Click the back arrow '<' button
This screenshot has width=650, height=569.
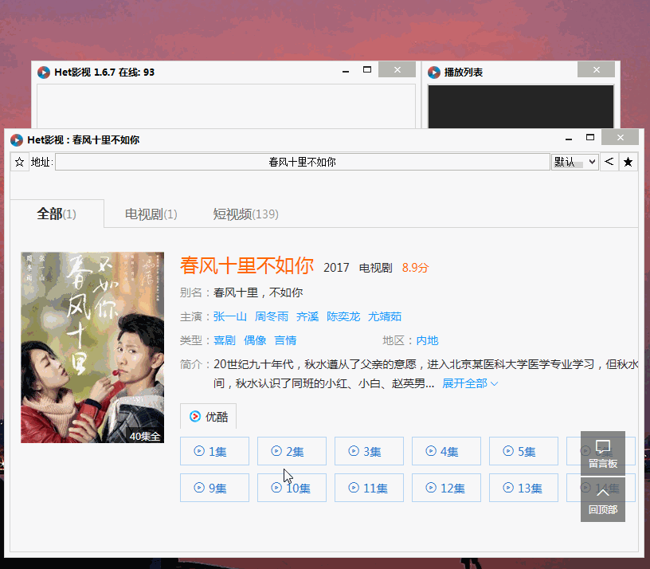point(609,162)
